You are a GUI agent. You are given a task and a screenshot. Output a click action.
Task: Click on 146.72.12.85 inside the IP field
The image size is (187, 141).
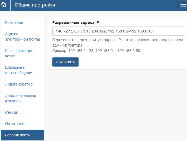click(x=67, y=31)
